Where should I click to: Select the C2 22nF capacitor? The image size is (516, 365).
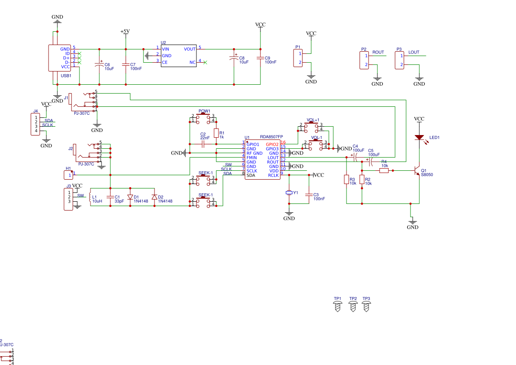pos(203,144)
